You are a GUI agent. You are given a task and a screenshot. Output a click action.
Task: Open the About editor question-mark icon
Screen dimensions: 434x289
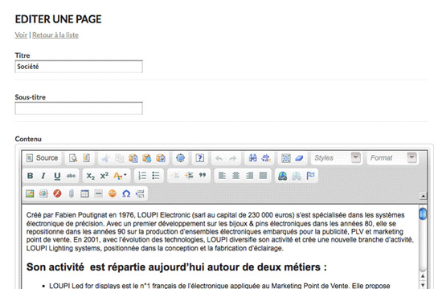(200, 158)
